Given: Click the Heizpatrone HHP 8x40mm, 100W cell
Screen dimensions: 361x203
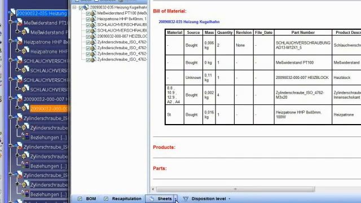Looking at the screenshot, I should coord(303,114).
